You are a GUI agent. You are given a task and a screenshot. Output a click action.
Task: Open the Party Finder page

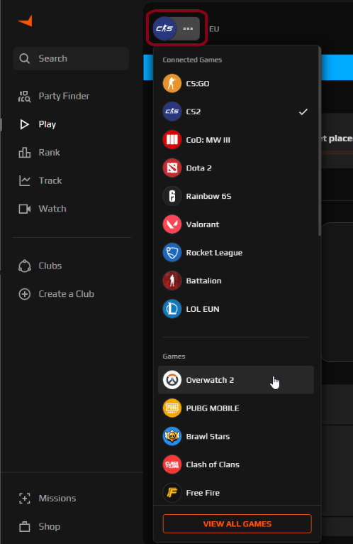[64, 96]
